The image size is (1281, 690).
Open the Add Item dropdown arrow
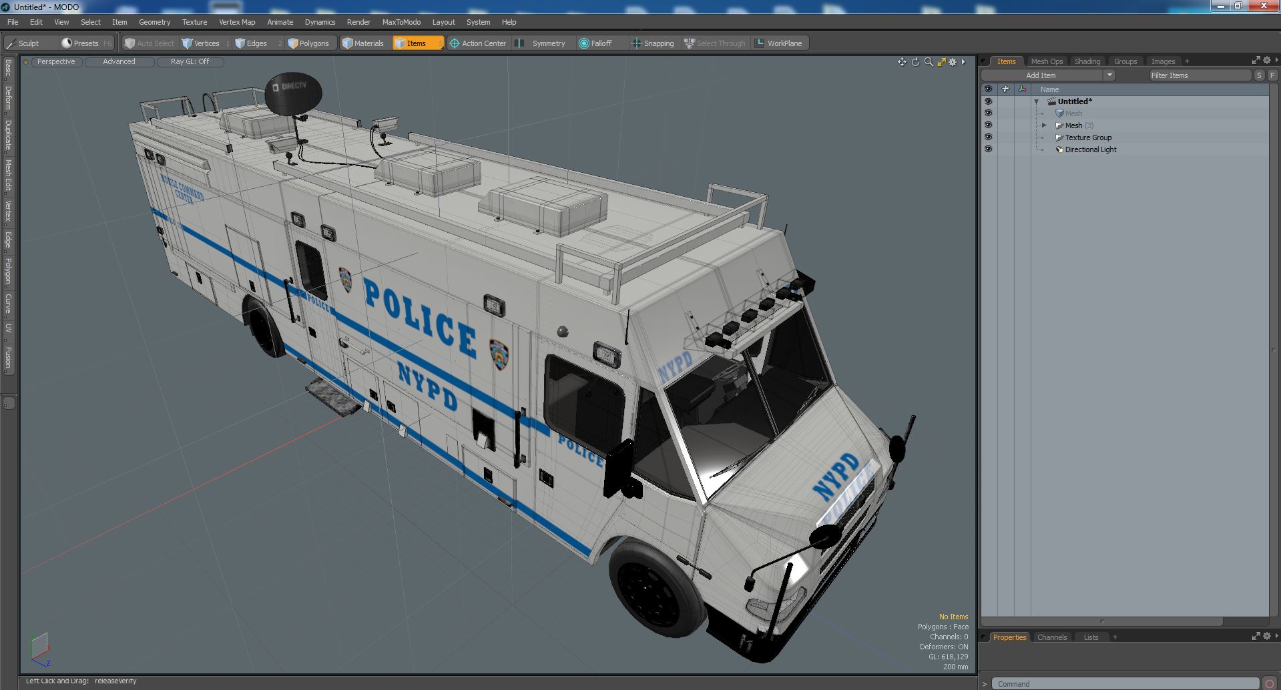1109,75
